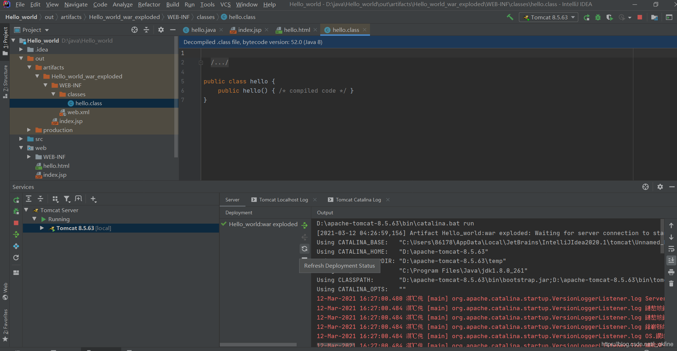Click the Refresh Deployment Status icon

point(305,248)
